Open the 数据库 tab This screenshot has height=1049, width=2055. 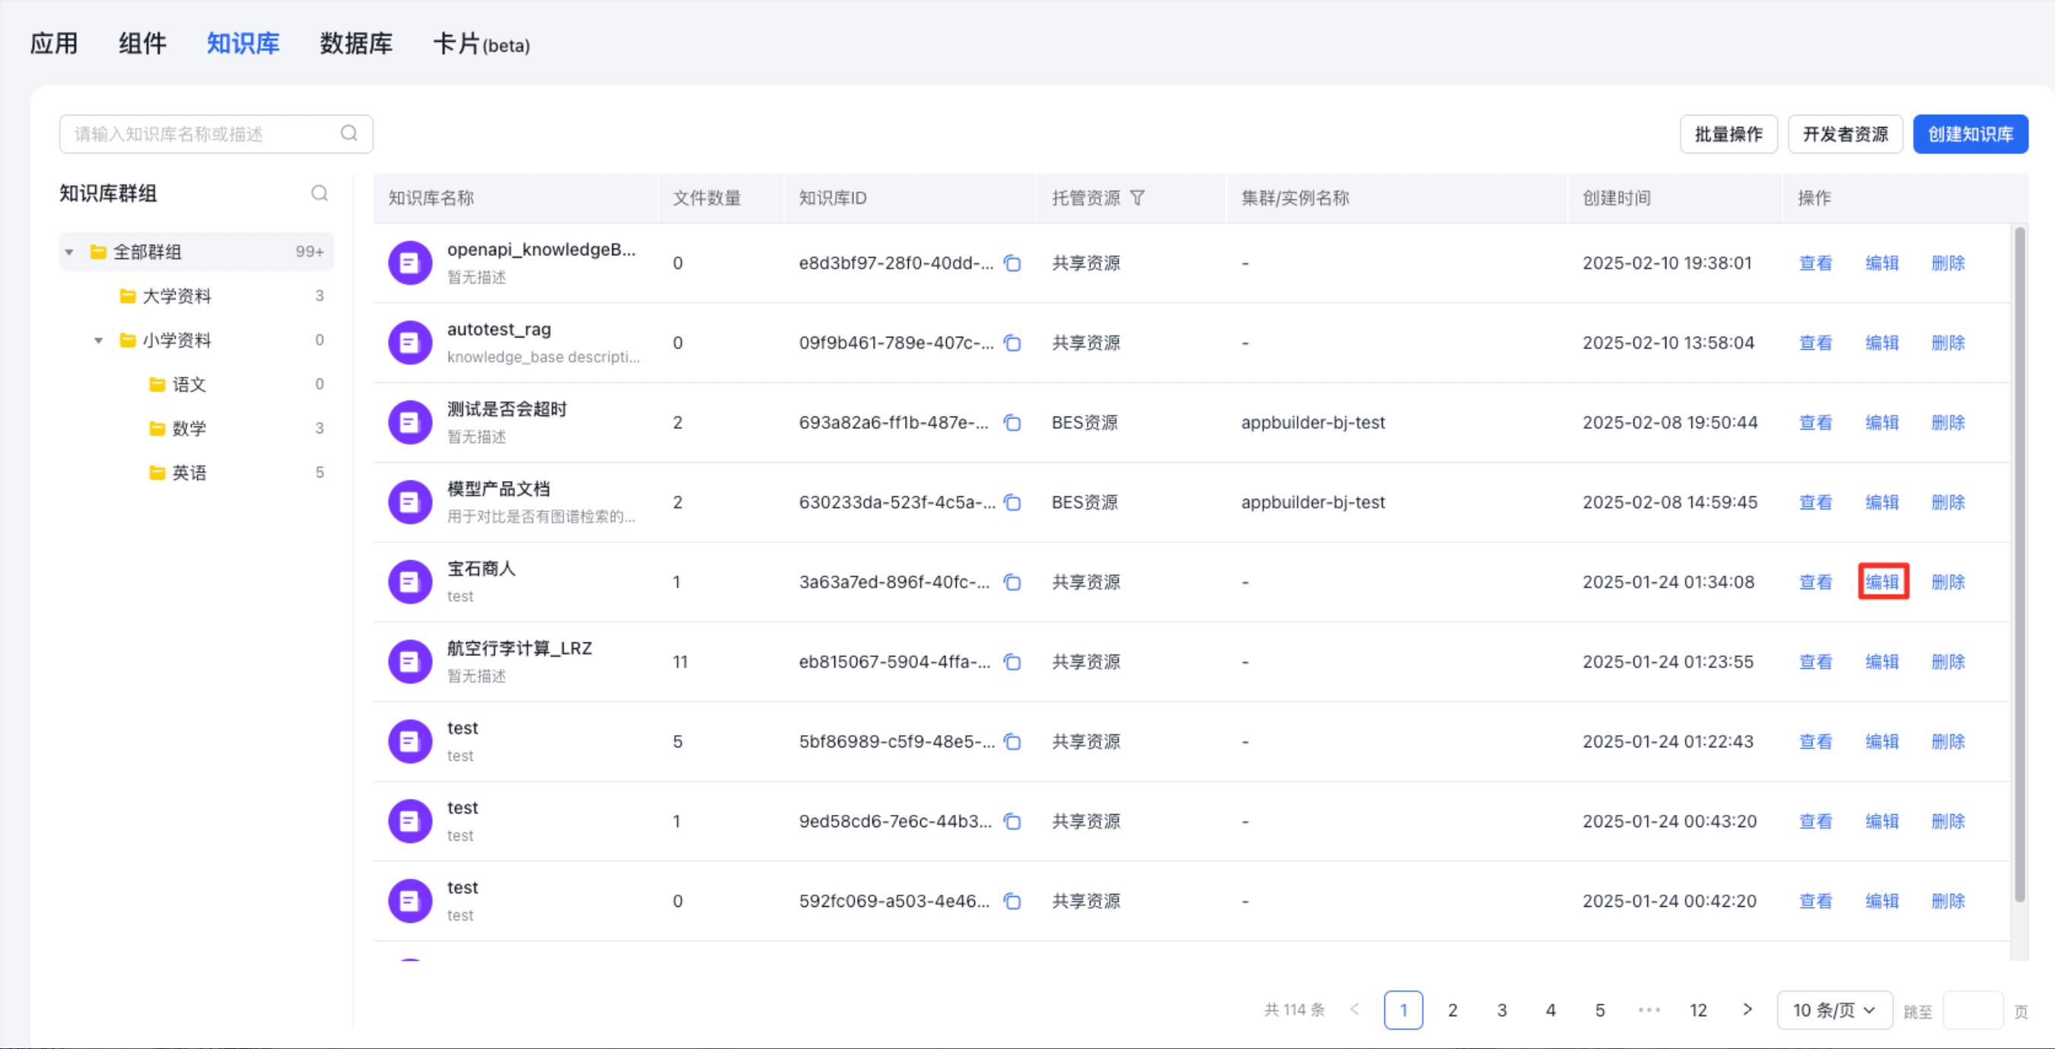pyautogui.click(x=357, y=43)
